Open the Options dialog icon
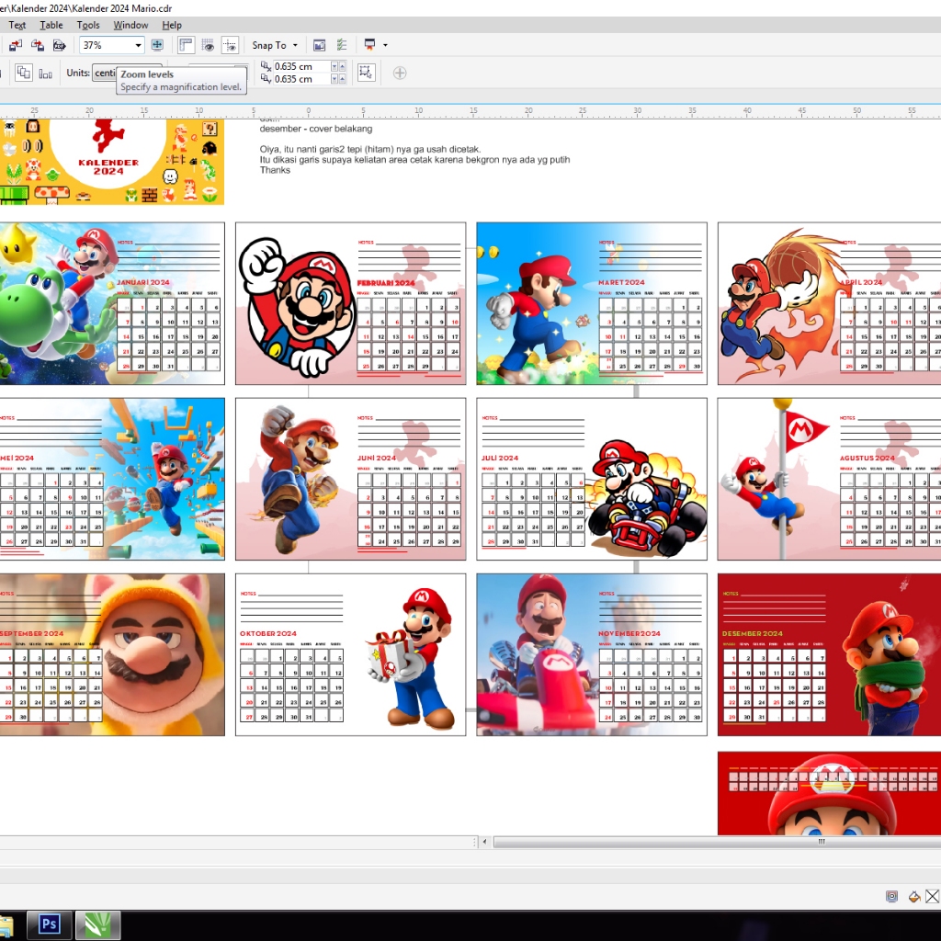The image size is (941, 941). [342, 45]
